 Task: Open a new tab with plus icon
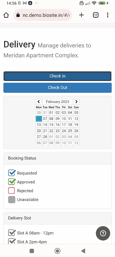click(x=81, y=15)
